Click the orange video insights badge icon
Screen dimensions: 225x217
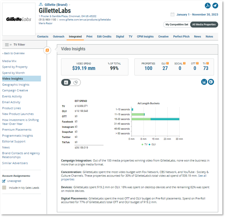point(47,50)
